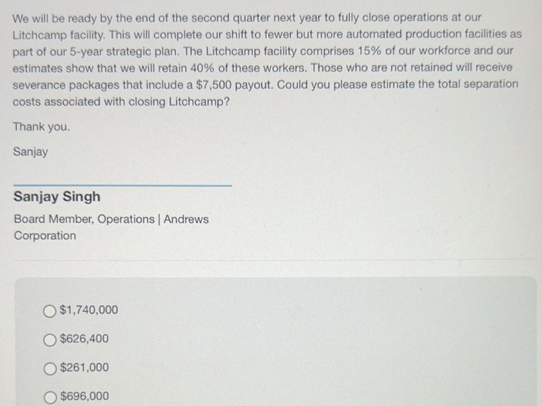Click the blue line above the signature
This screenshot has width=542, height=406.
(x=122, y=186)
